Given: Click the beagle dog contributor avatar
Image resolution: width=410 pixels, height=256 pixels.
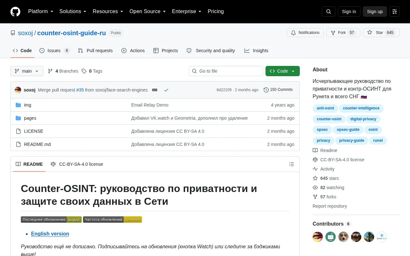Looking at the screenshot, I should tap(343, 237).
